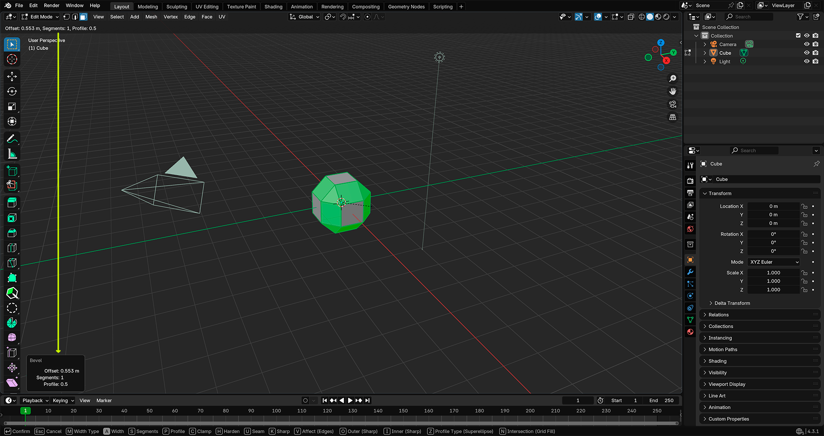Click the Scale X value field
The image size is (824, 436).
point(773,273)
